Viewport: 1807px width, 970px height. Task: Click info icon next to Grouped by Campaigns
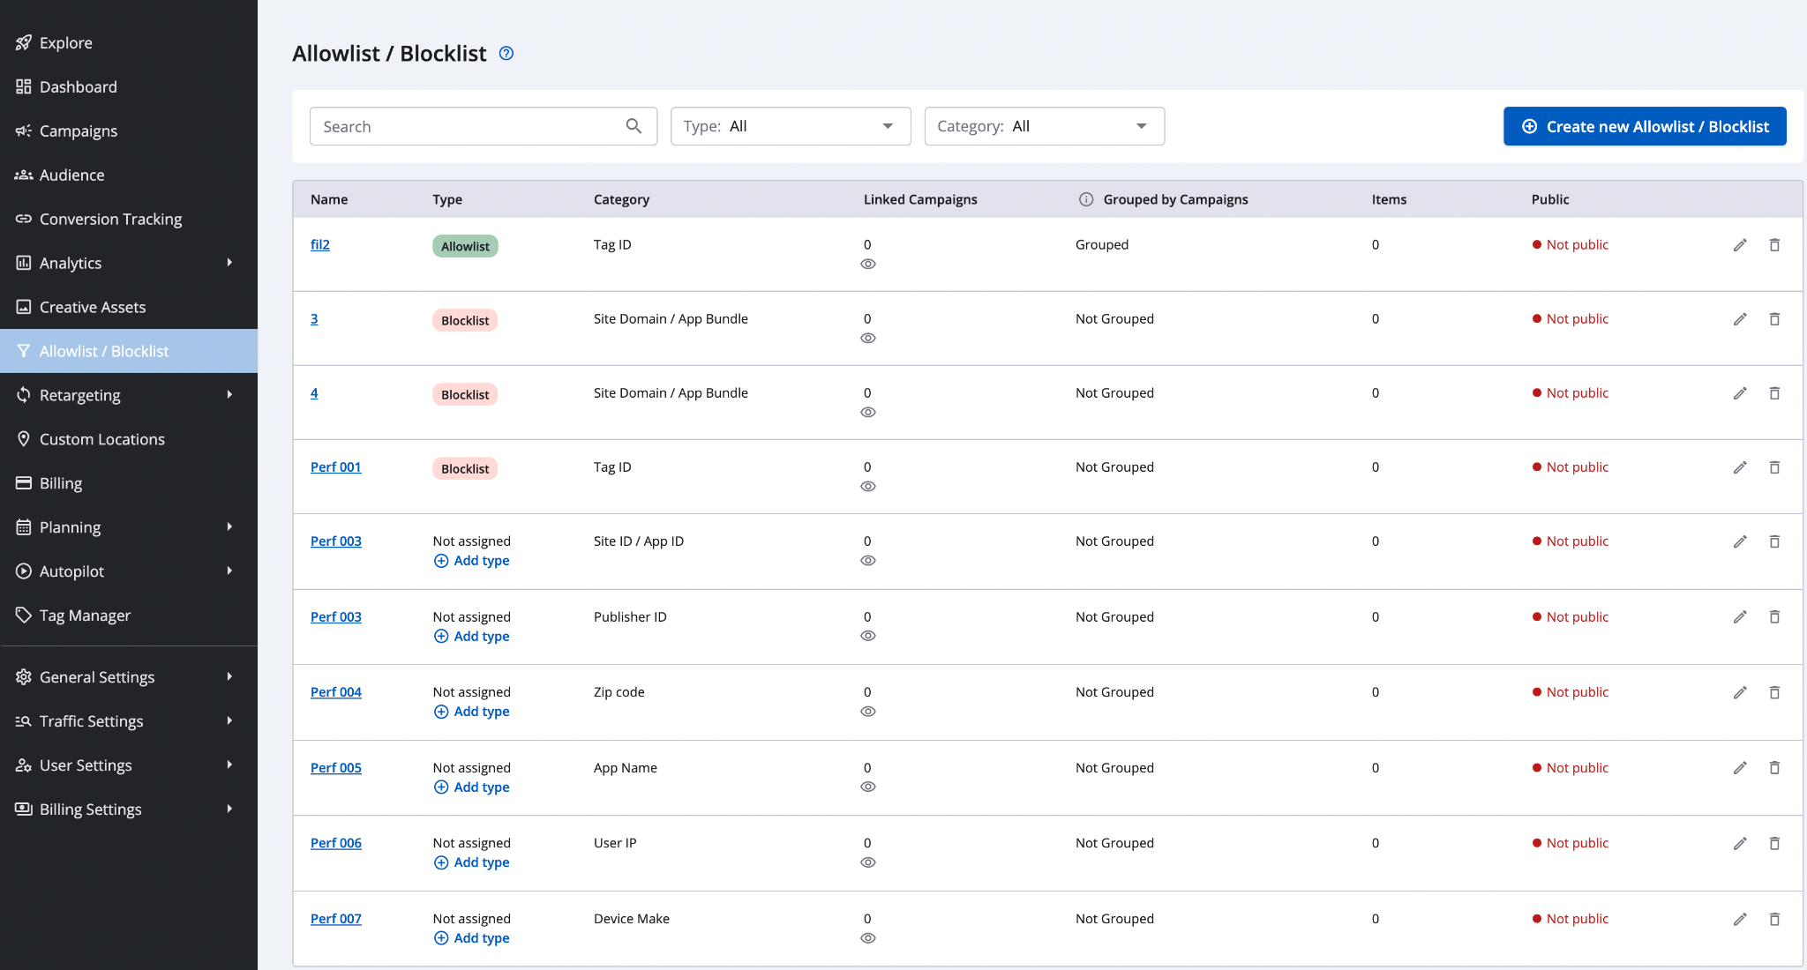(x=1086, y=199)
